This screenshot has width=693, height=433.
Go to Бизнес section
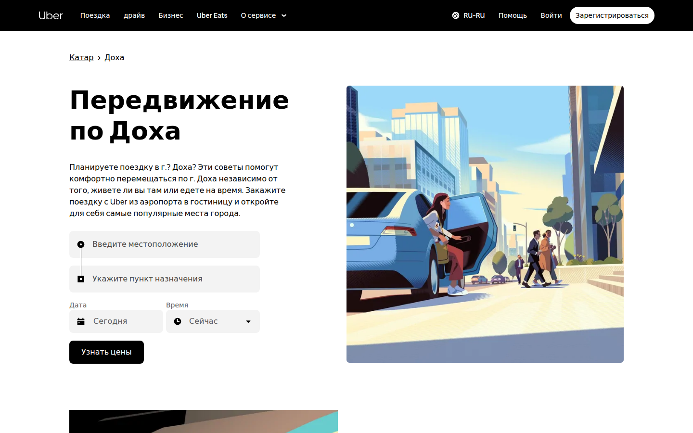171,15
